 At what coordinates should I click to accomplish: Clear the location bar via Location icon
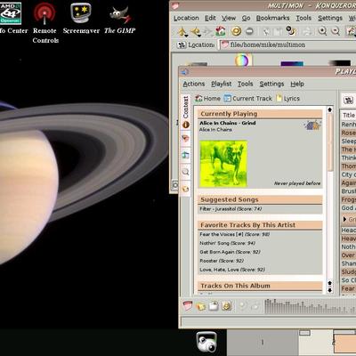point(182,44)
